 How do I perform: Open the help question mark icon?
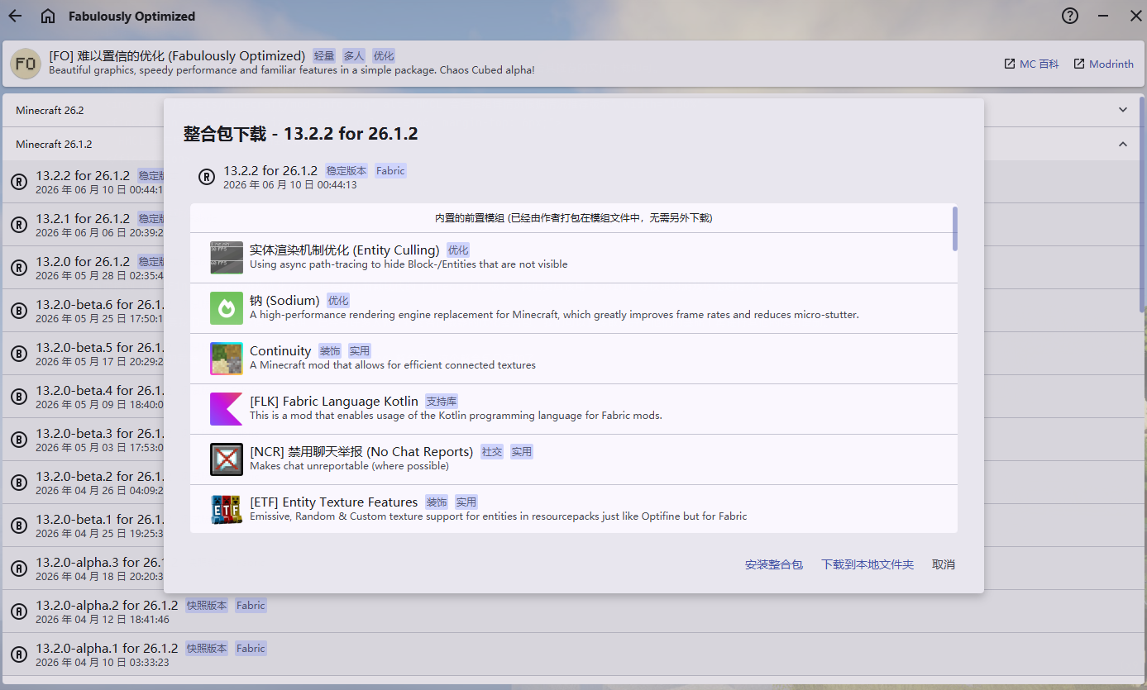(1070, 16)
